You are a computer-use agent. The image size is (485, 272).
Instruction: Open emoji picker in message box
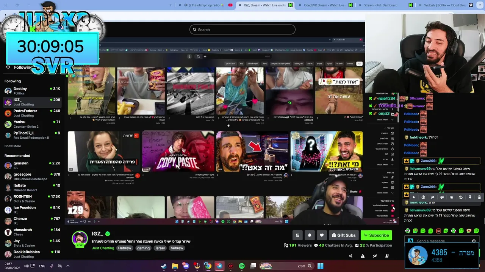click(x=474, y=241)
